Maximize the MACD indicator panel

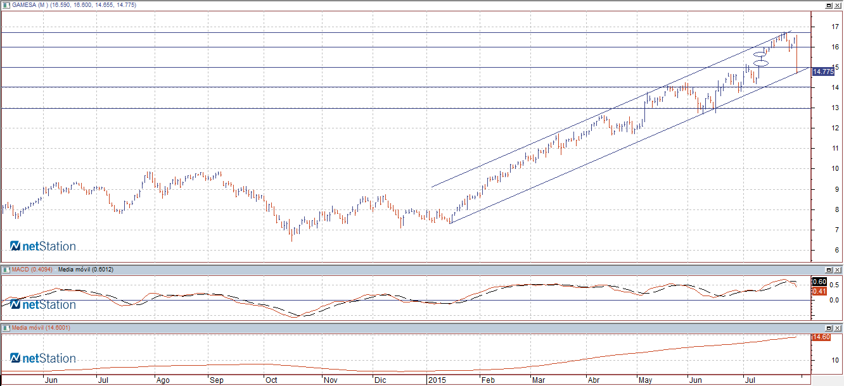[x=829, y=270]
